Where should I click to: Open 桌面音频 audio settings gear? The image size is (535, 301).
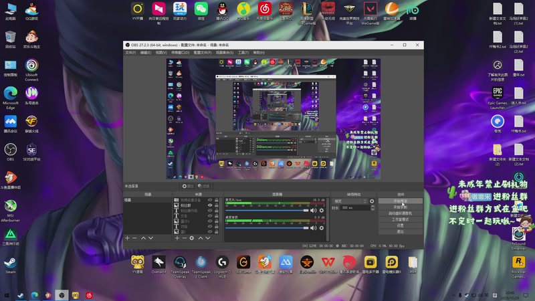pyautogui.click(x=322, y=227)
